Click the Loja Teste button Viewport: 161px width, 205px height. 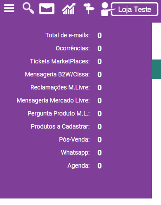(x=135, y=9)
